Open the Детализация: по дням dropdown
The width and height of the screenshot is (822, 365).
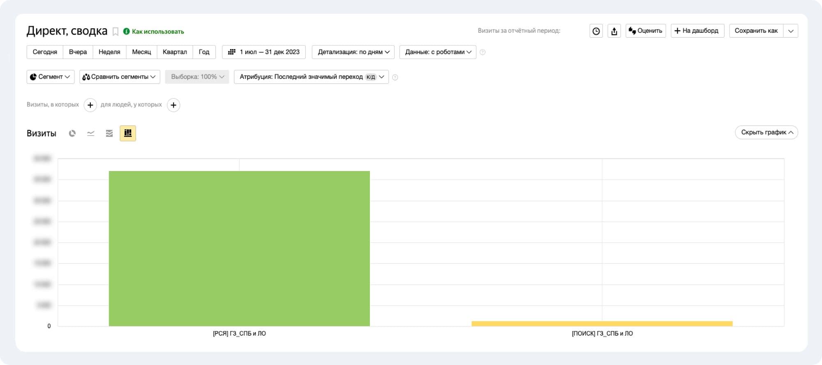(x=353, y=52)
